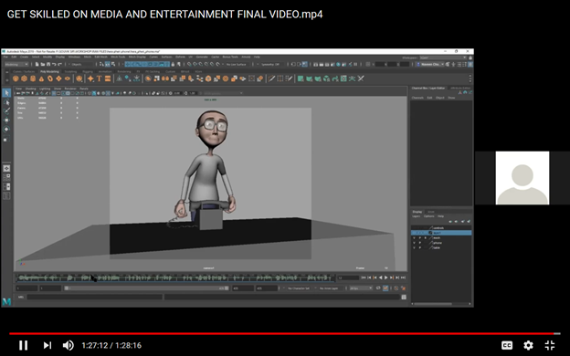Toggle visibility V of mesh layer
This screenshot has height=356, width=570.
414,238
